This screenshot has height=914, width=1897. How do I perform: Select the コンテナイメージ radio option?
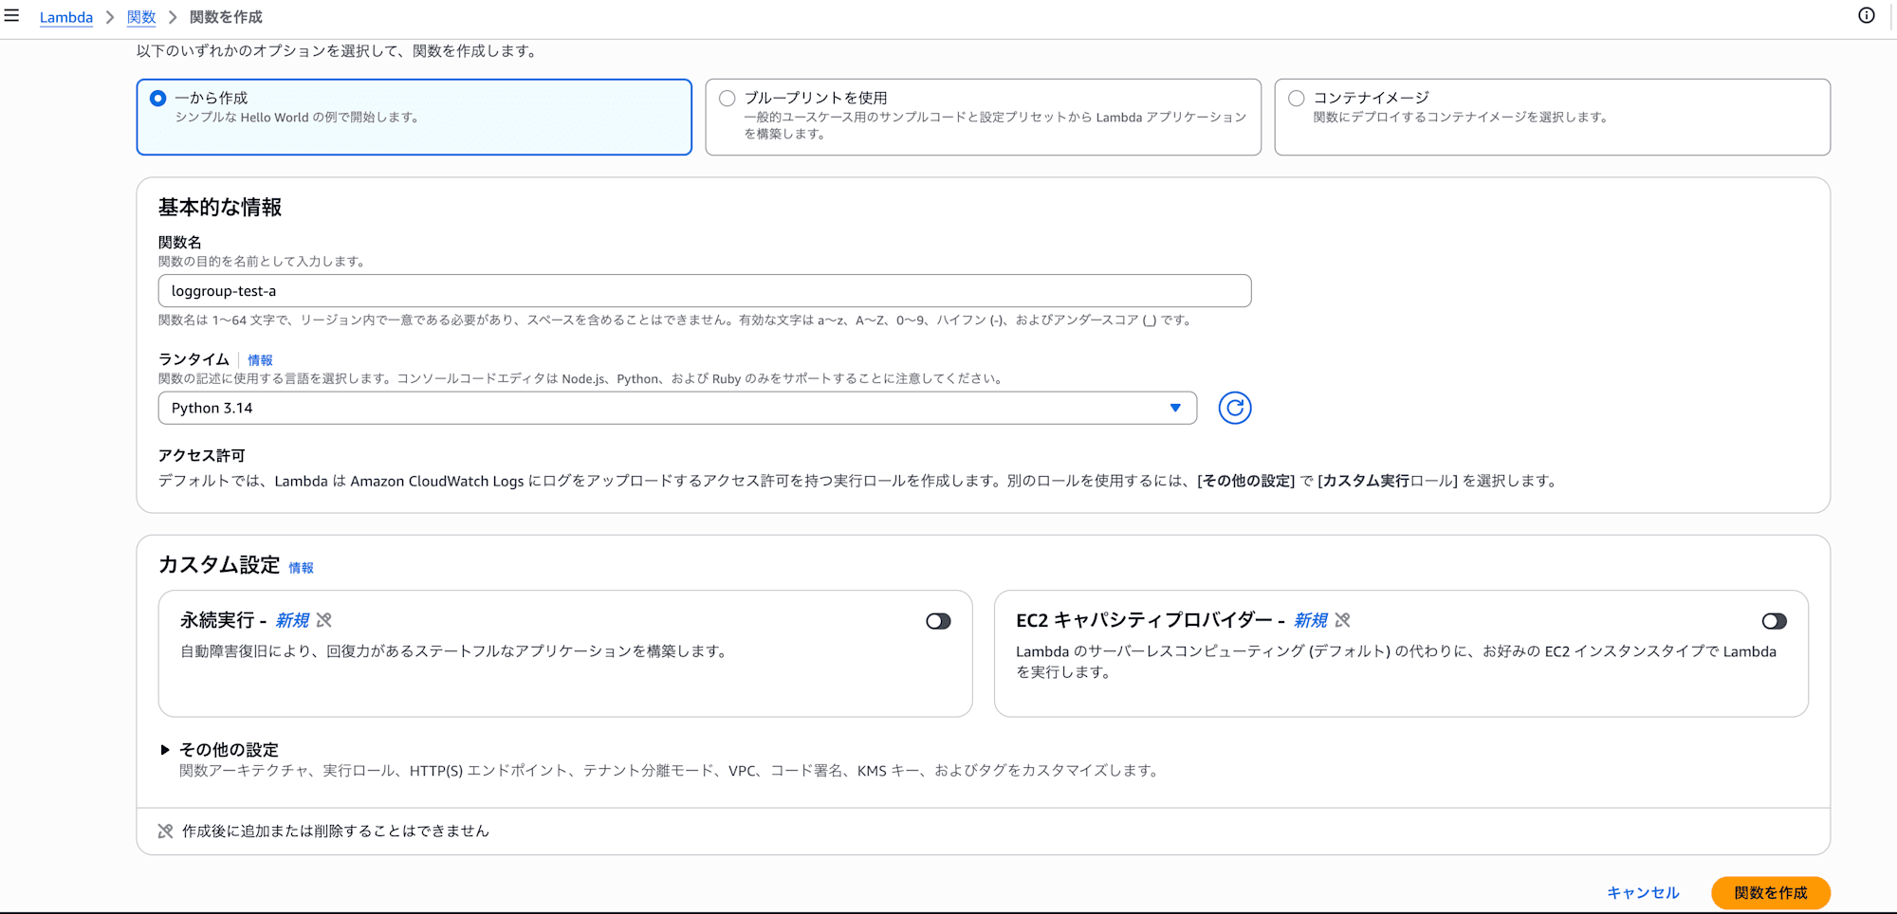pos(1297,99)
